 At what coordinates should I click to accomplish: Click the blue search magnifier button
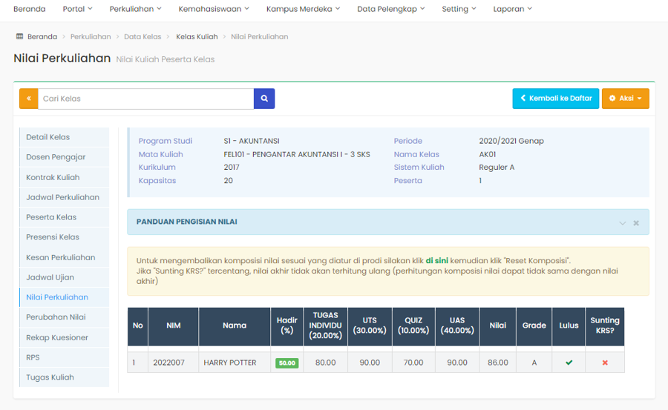[264, 99]
